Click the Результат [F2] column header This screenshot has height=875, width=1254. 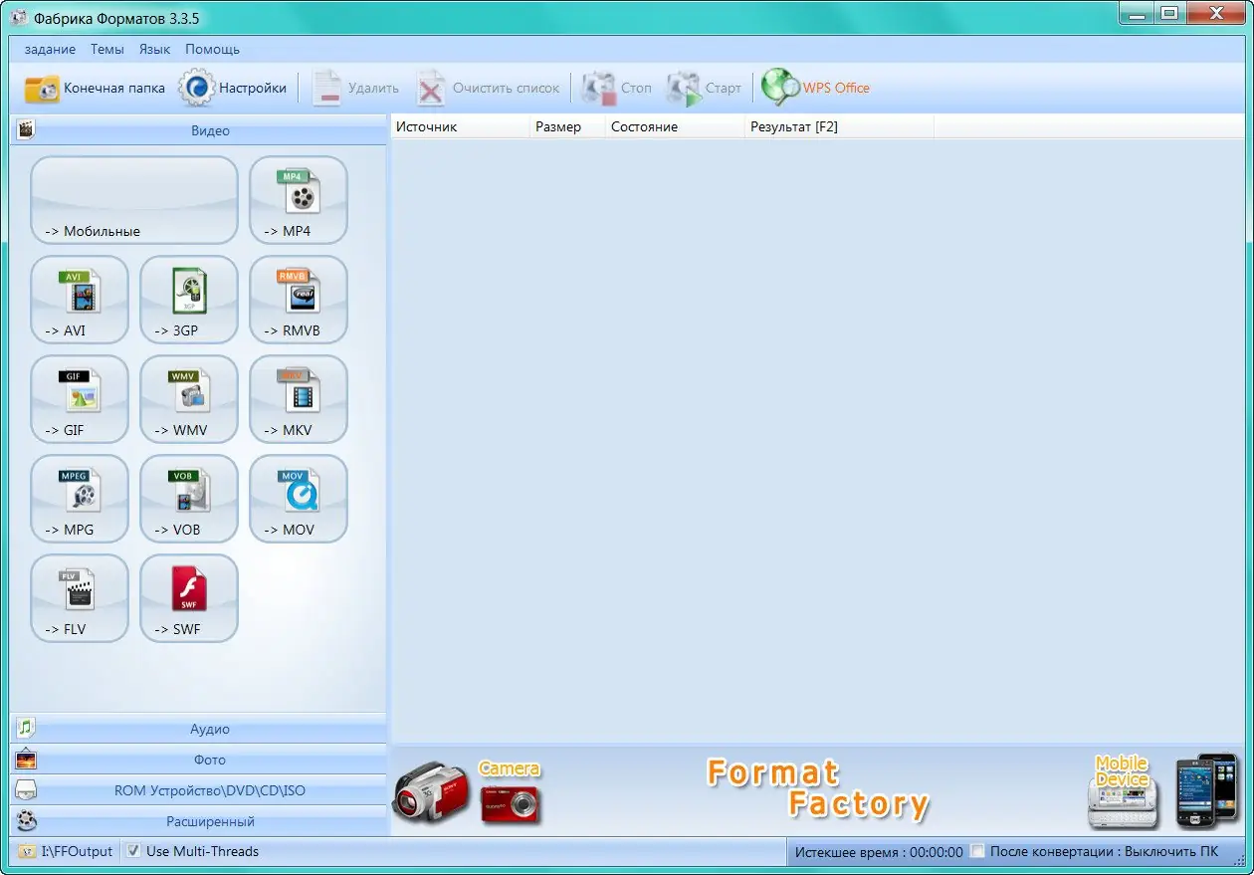click(x=839, y=126)
